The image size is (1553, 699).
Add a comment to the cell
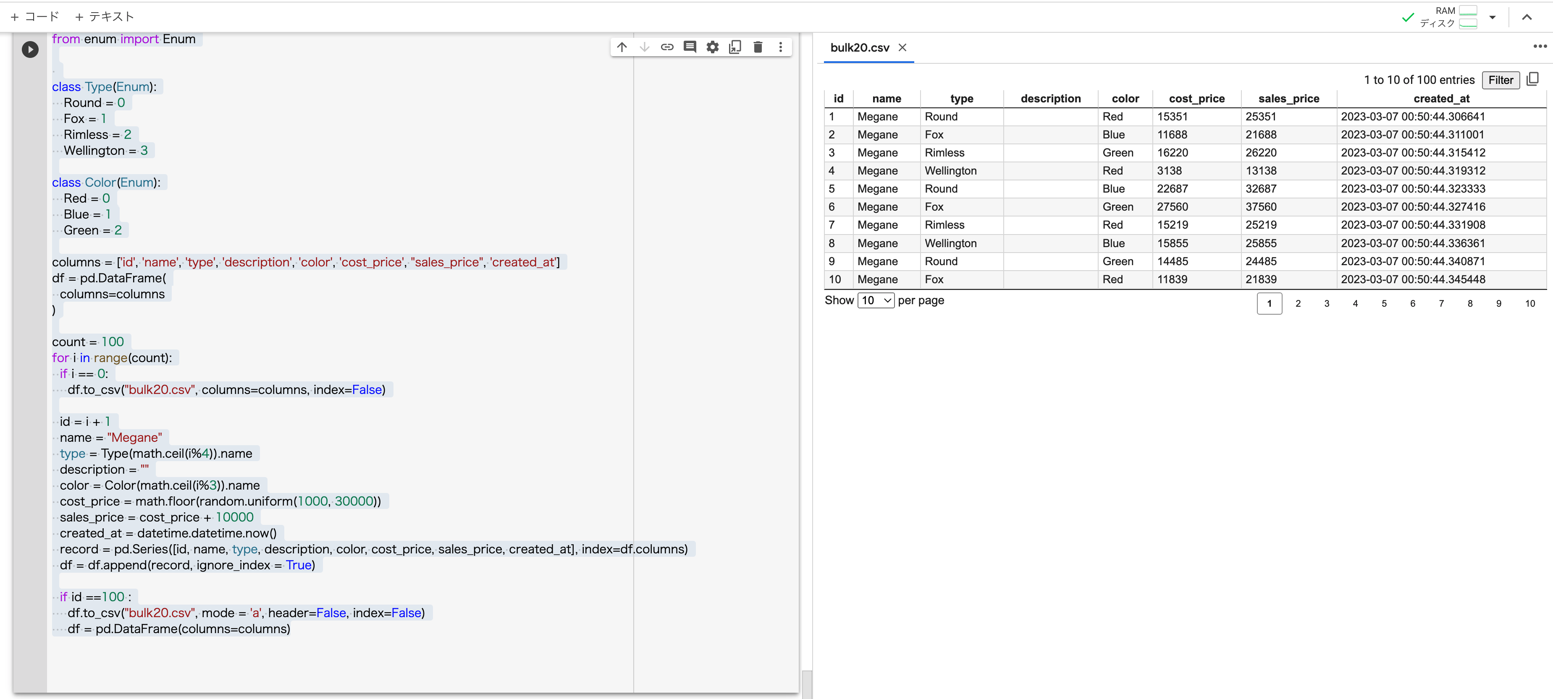(x=690, y=47)
